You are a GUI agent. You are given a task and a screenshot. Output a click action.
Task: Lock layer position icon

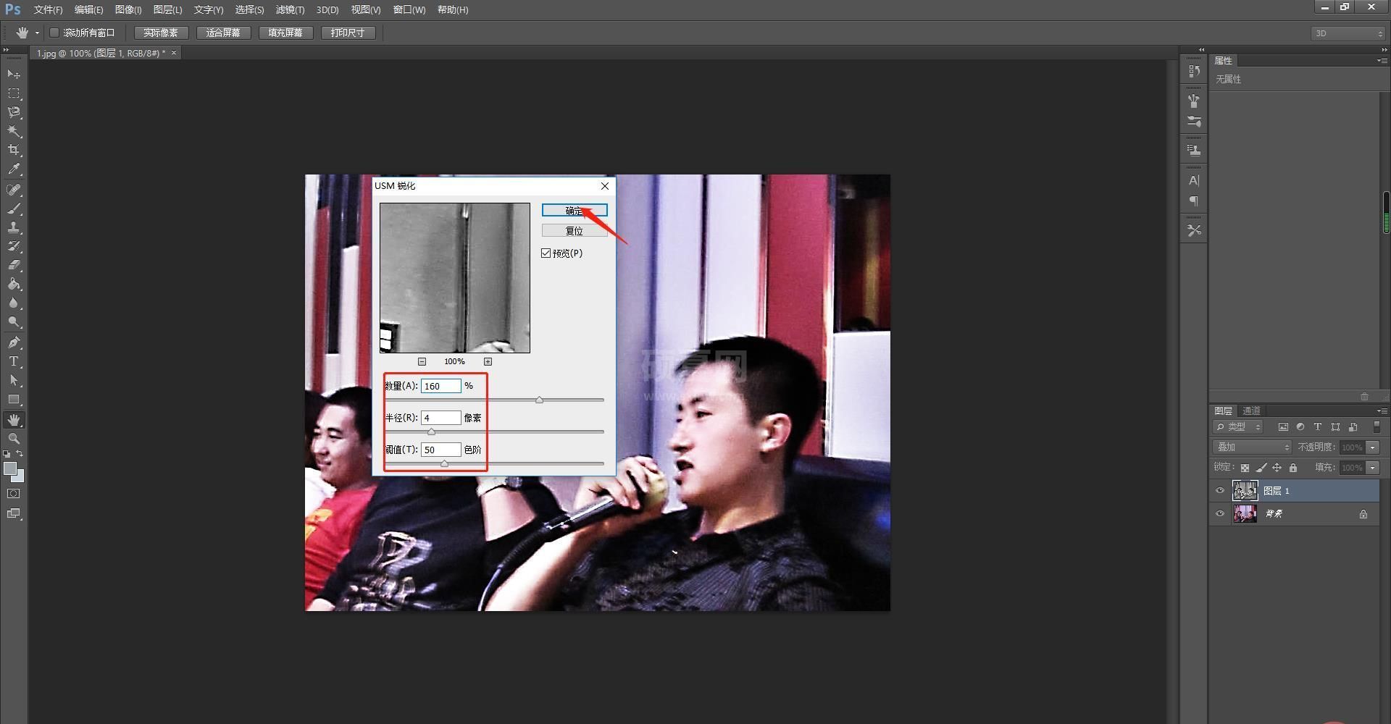[1277, 468]
